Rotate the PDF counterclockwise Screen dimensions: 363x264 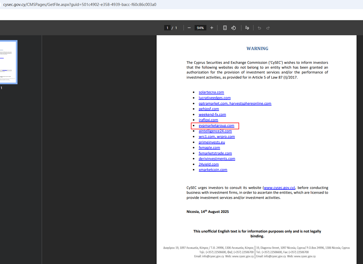234,28
